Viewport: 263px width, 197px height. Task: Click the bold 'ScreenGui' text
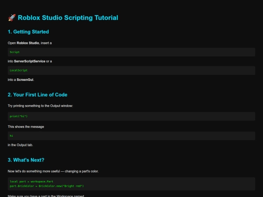tap(25, 80)
